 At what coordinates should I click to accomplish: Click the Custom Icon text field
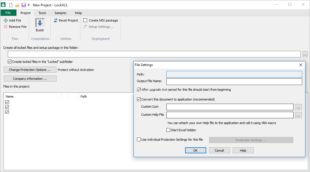click(x=230, y=107)
